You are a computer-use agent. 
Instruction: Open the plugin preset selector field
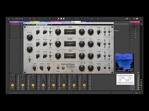coord(42,25)
